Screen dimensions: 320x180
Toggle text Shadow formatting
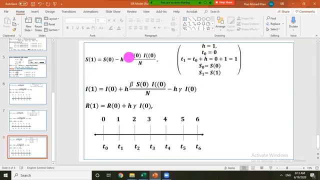tap(82, 28)
